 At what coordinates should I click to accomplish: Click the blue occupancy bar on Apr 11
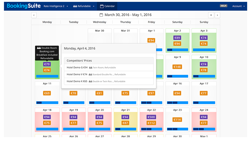point(47,103)
